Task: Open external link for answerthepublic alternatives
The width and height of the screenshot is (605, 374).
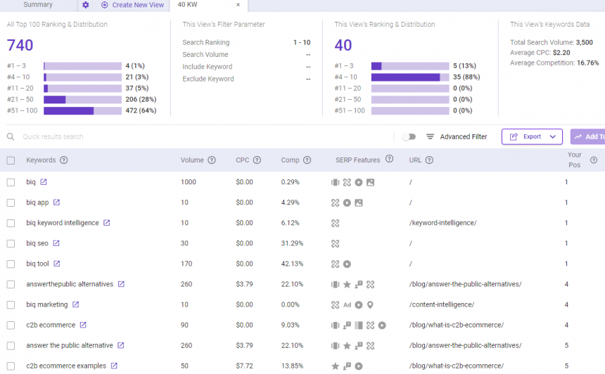Action: coord(121,284)
